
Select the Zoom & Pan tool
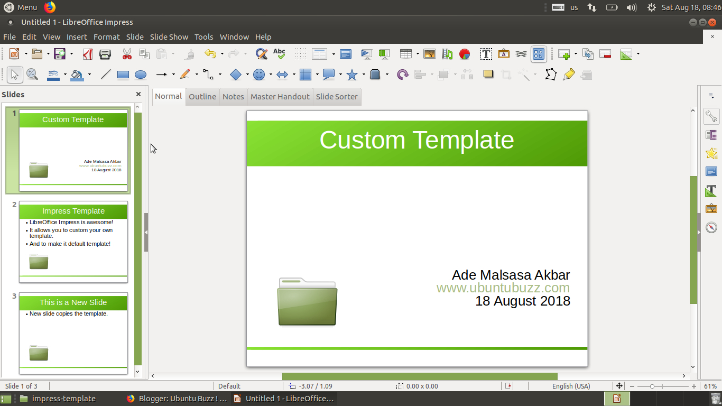click(32, 75)
